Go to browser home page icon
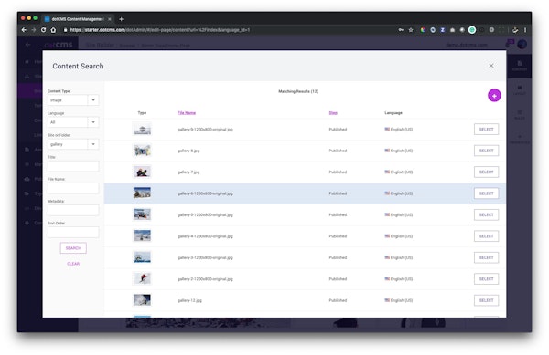Viewport: 549px width, 355px height. 53,30
